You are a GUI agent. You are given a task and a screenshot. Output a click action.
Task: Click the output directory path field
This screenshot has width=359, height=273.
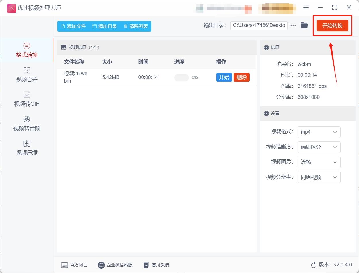pyautogui.click(x=258, y=25)
